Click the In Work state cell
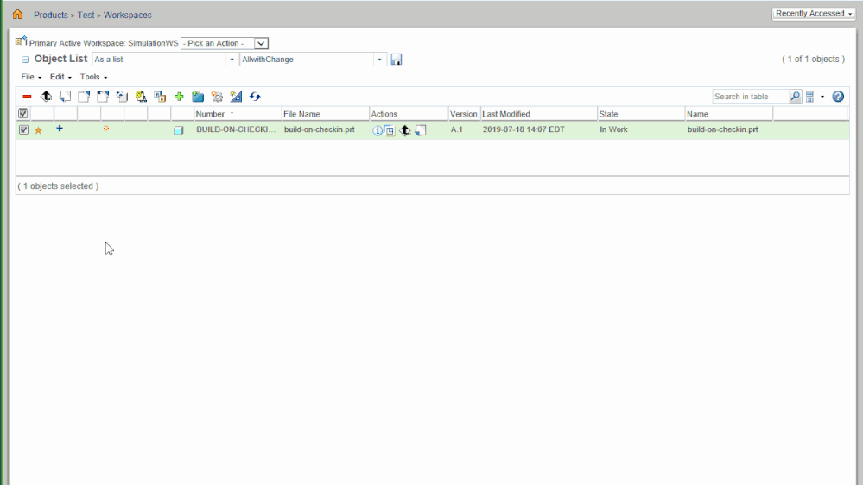 (x=613, y=129)
